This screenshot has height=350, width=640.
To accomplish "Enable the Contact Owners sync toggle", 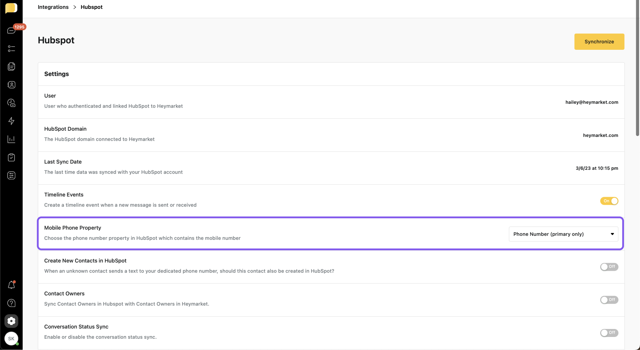I will 609,300.
